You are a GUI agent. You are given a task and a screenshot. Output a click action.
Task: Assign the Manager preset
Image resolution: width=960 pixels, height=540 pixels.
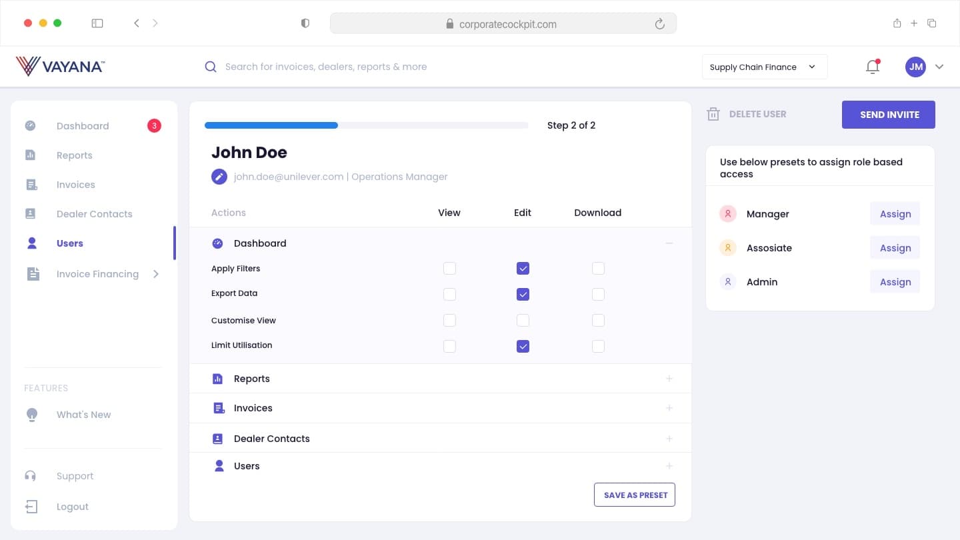pos(895,214)
